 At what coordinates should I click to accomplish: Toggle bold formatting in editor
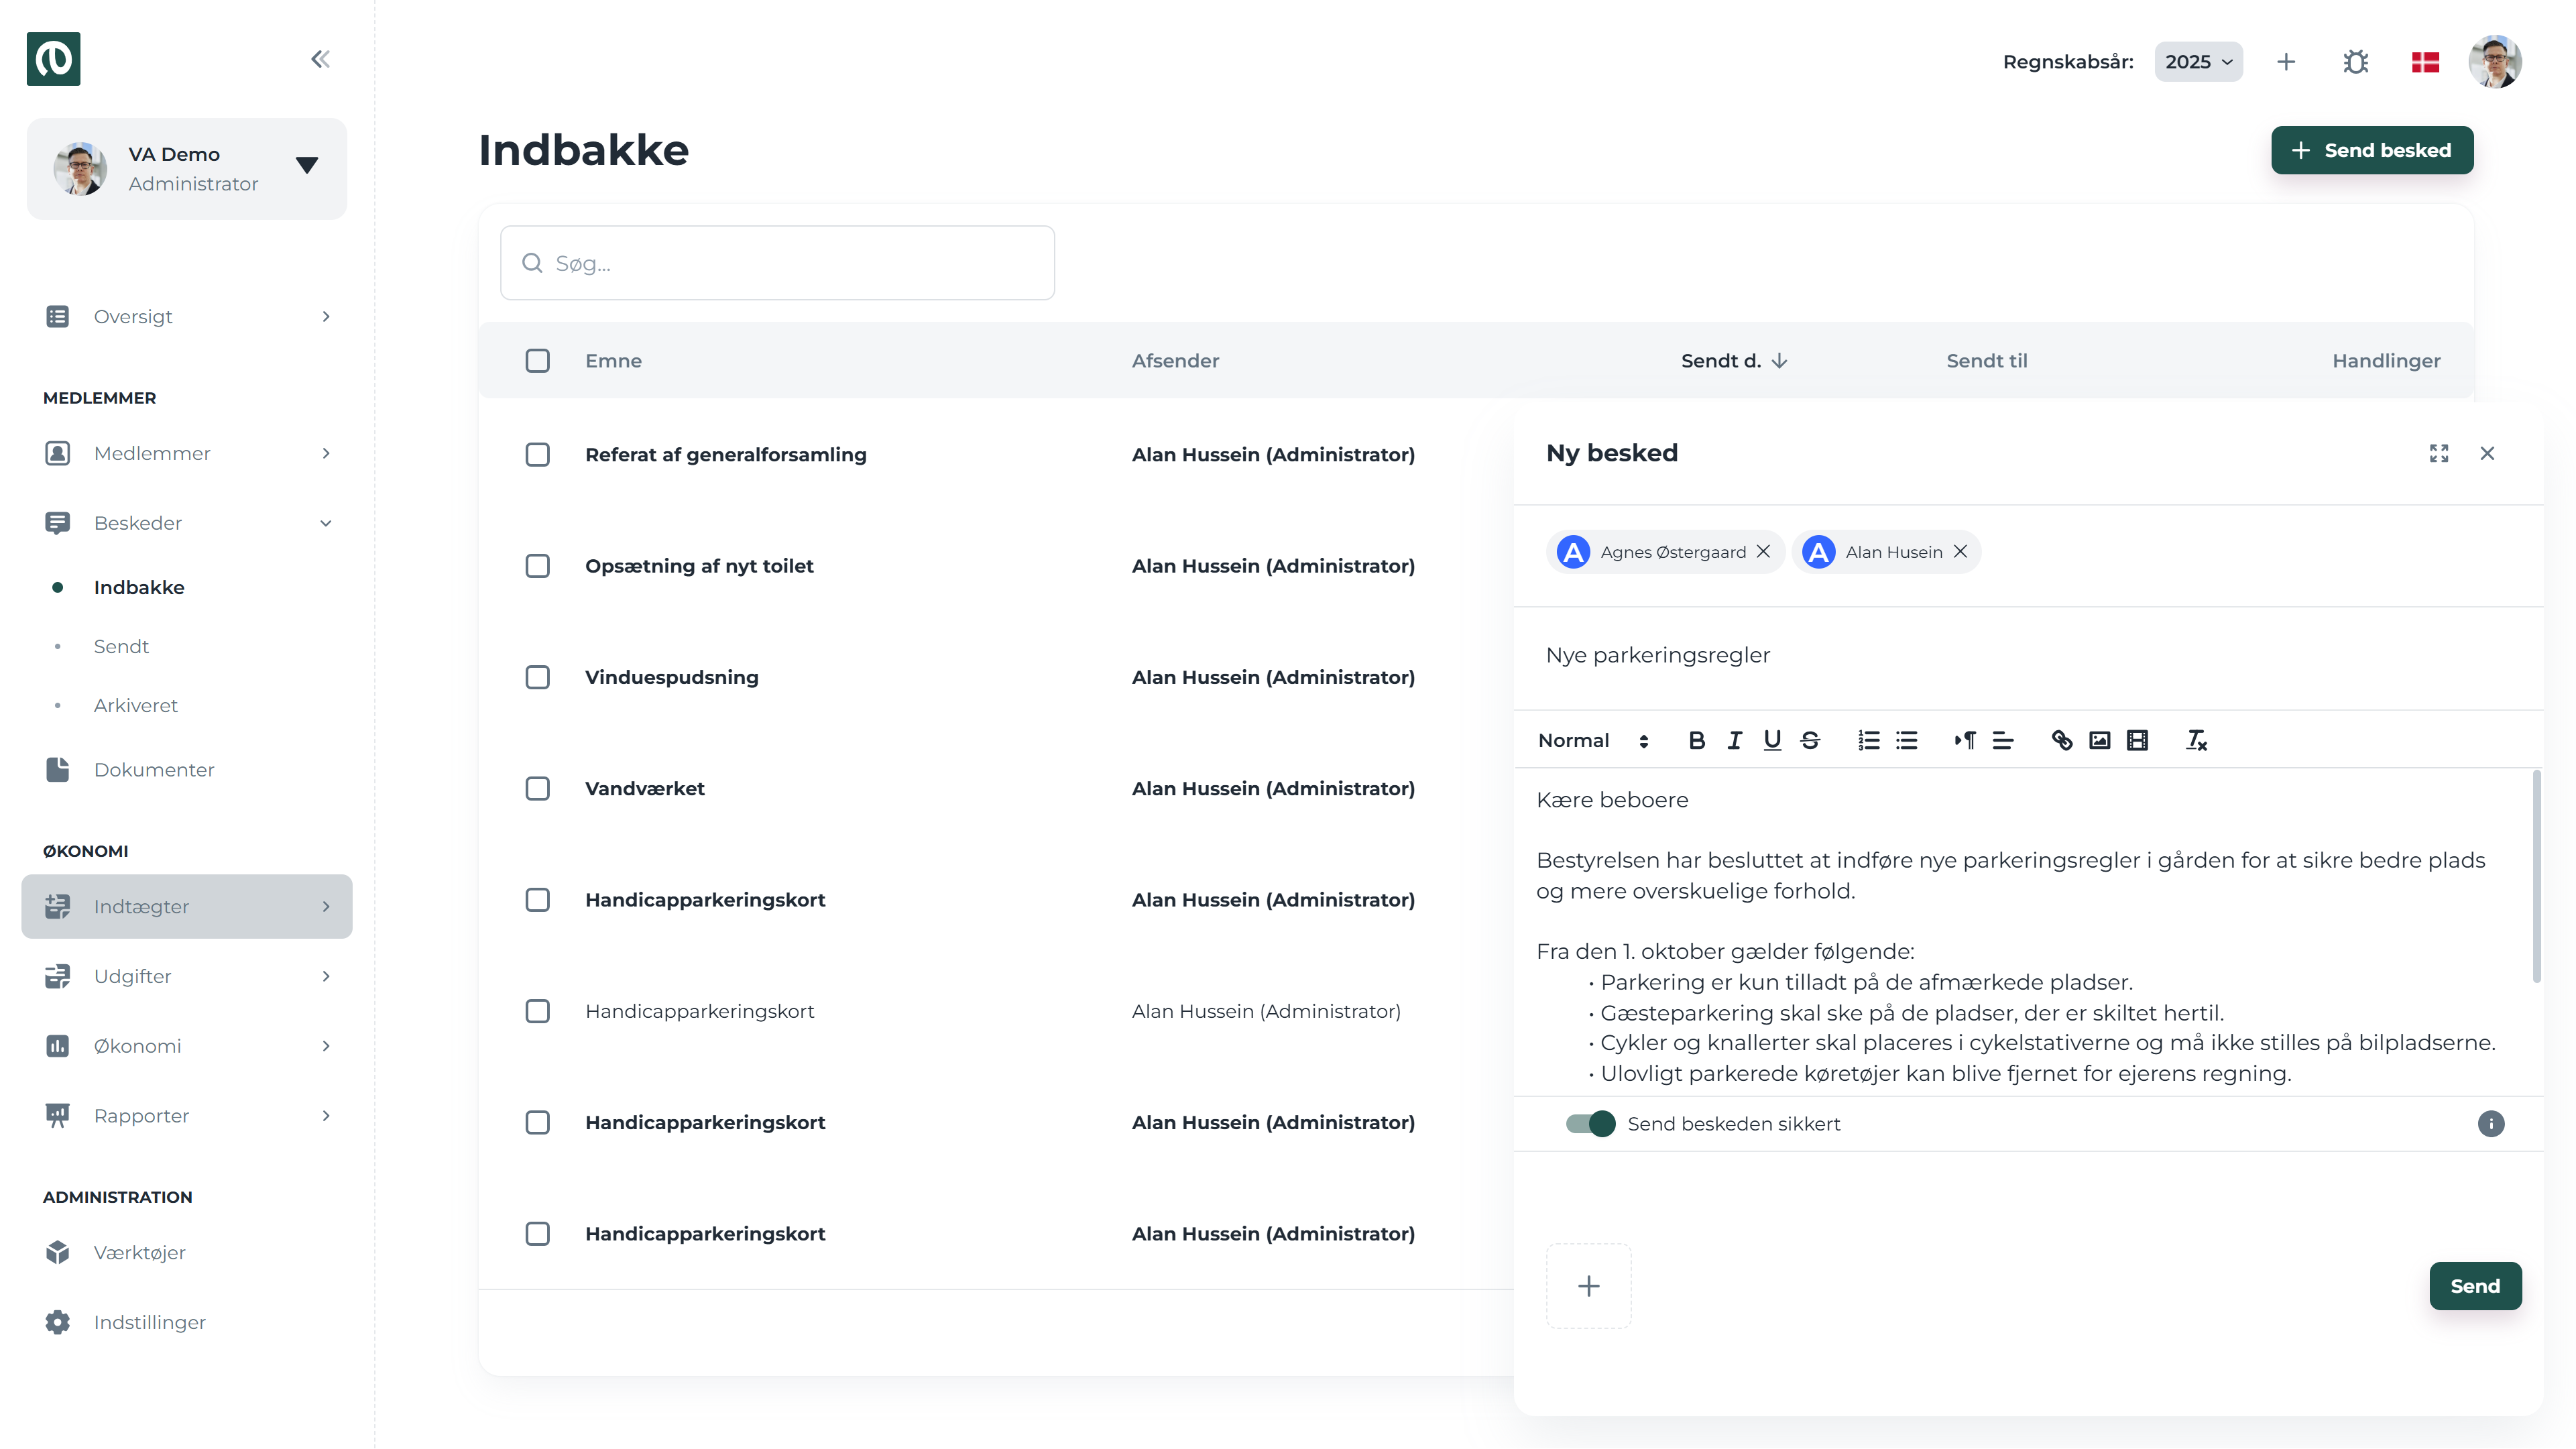[x=1696, y=740]
